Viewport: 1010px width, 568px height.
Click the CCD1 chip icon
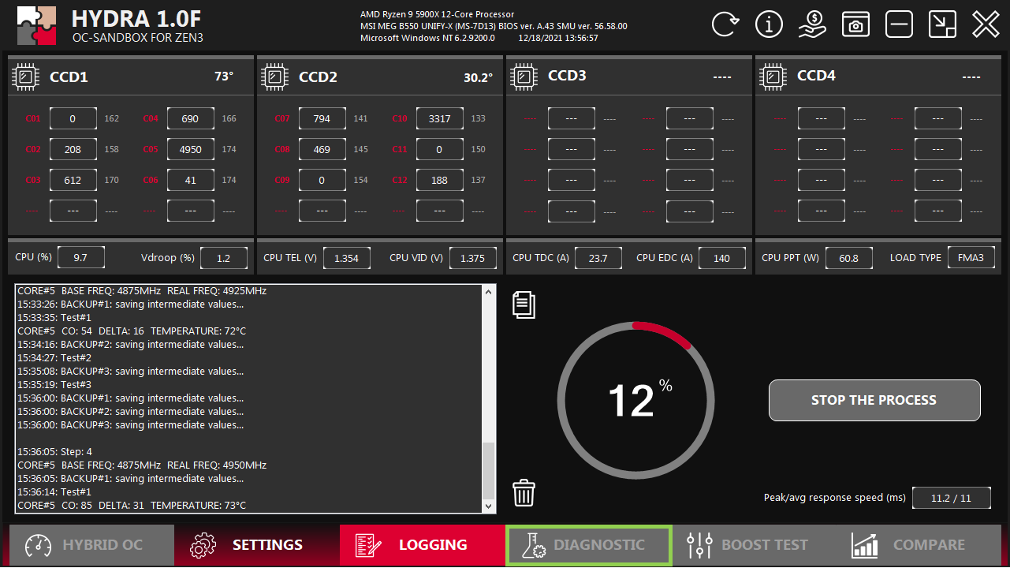26,77
